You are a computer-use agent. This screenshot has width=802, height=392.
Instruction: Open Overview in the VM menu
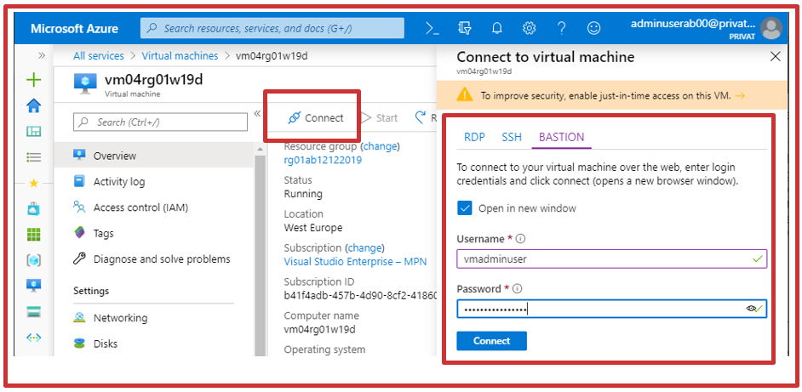coord(153,155)
